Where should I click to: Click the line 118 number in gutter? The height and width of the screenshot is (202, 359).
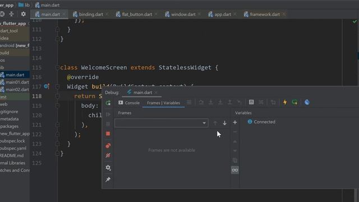37,96
